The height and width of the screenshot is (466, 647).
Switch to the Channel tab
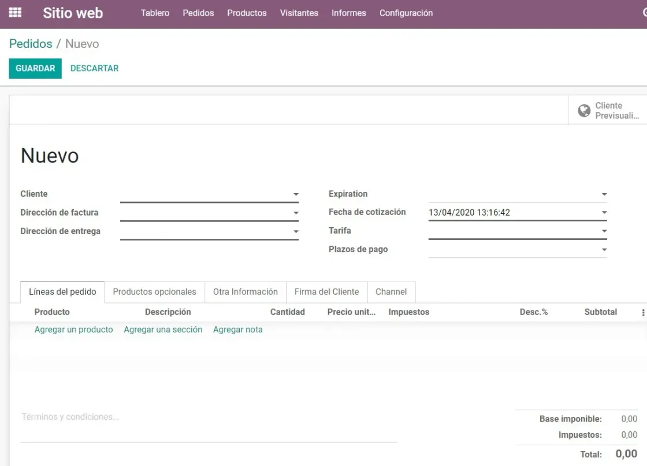[391, 292]
